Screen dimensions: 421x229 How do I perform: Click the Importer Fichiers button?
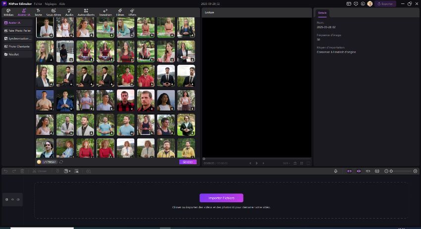pos(221,198)
